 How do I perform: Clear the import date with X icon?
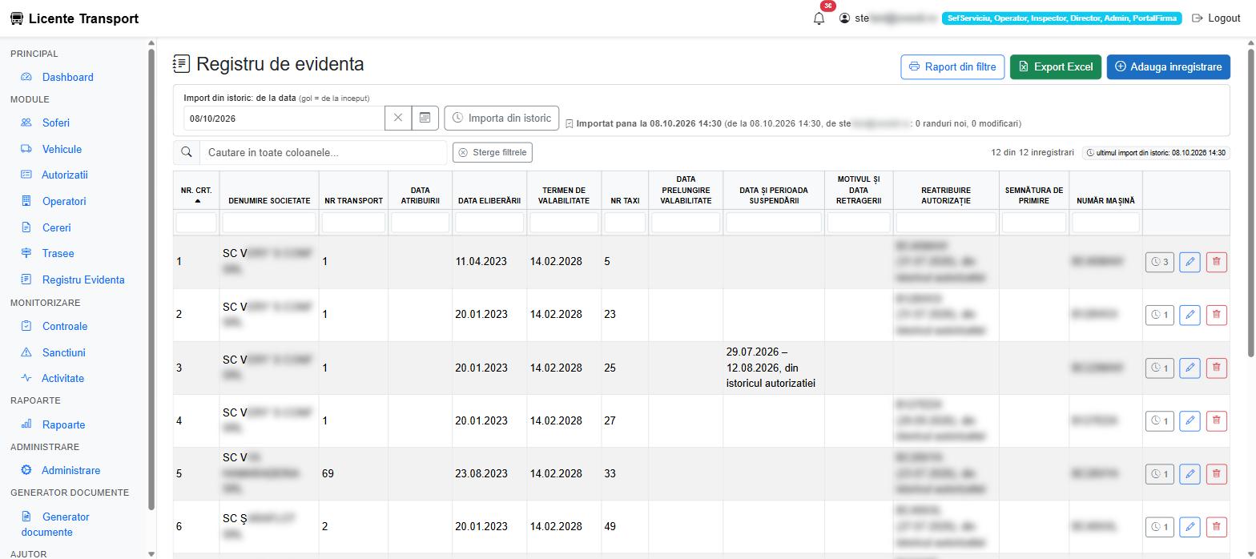click(398, 118)
